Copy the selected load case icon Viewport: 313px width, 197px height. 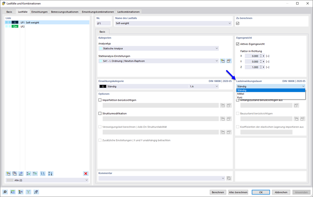pos(14,174)
